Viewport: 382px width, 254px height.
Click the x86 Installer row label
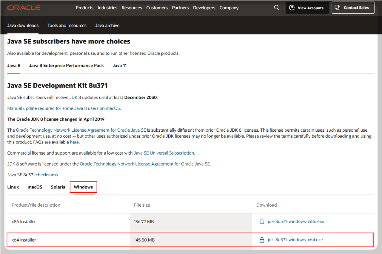pos(24,222)
